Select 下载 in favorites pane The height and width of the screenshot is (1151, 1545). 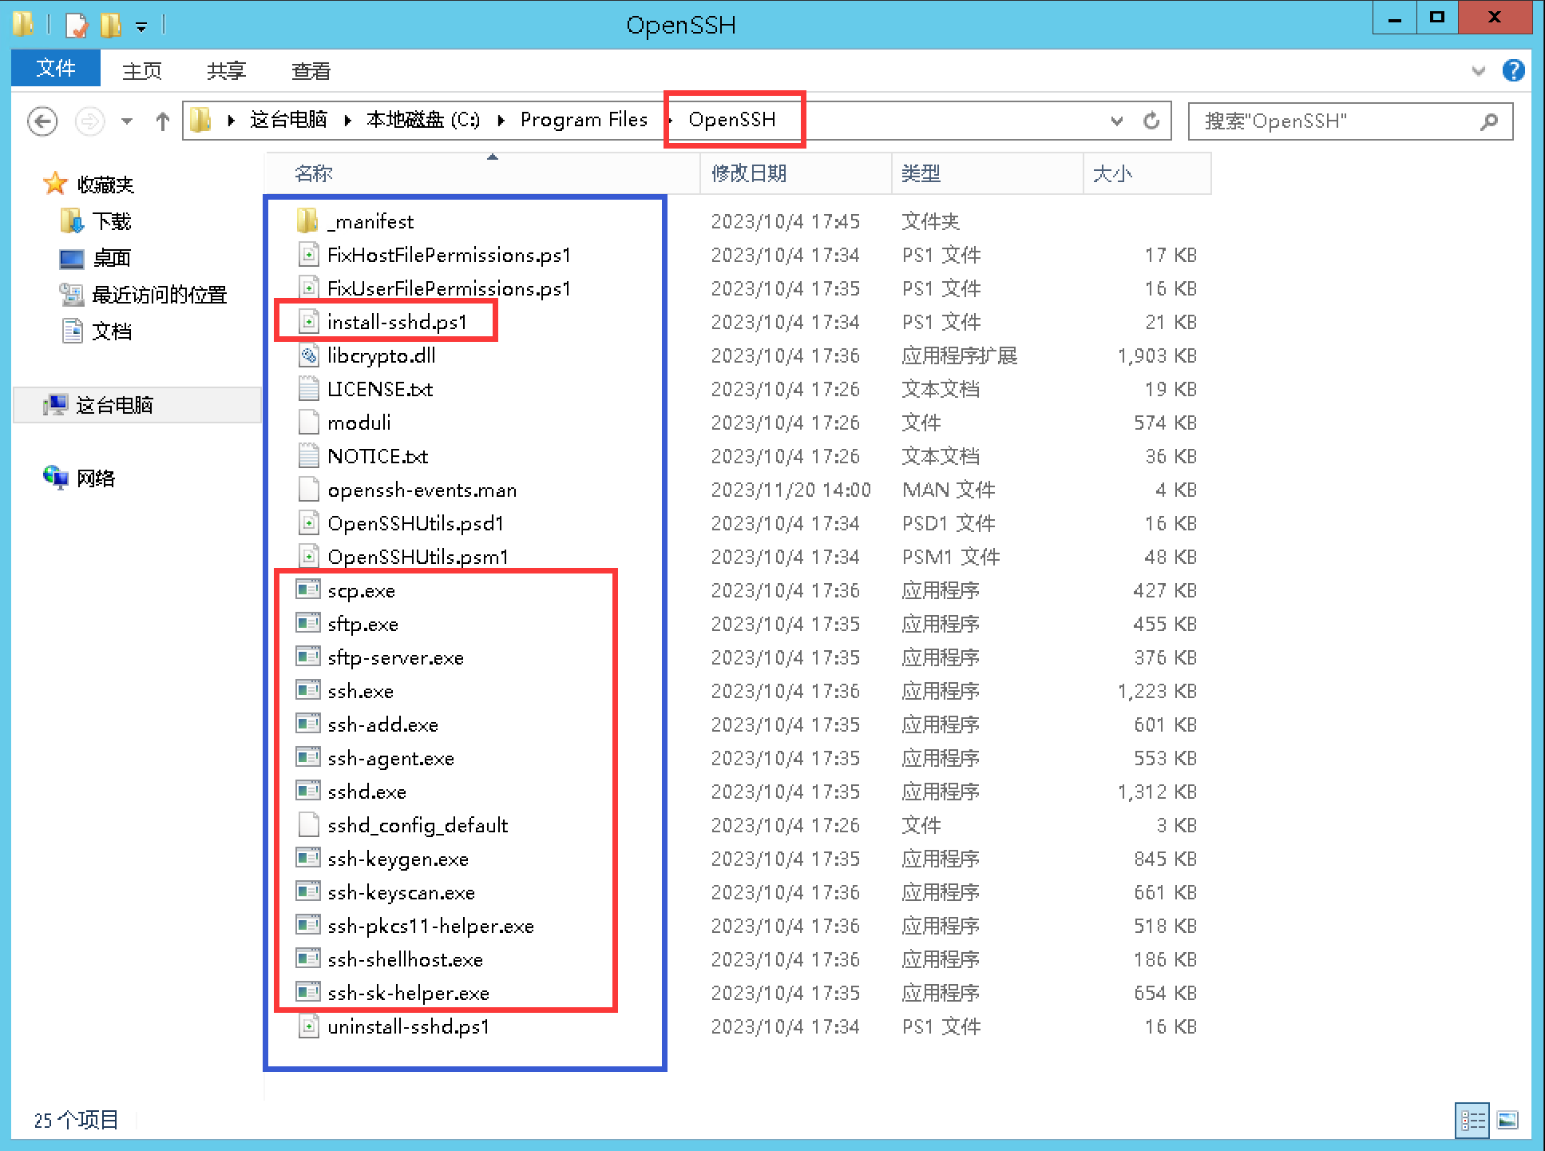[x=111, y=221]
